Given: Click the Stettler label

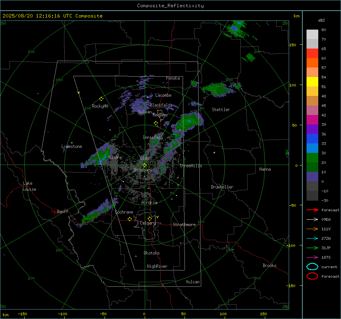Looking at the screenshot, I should pos(221,110).
